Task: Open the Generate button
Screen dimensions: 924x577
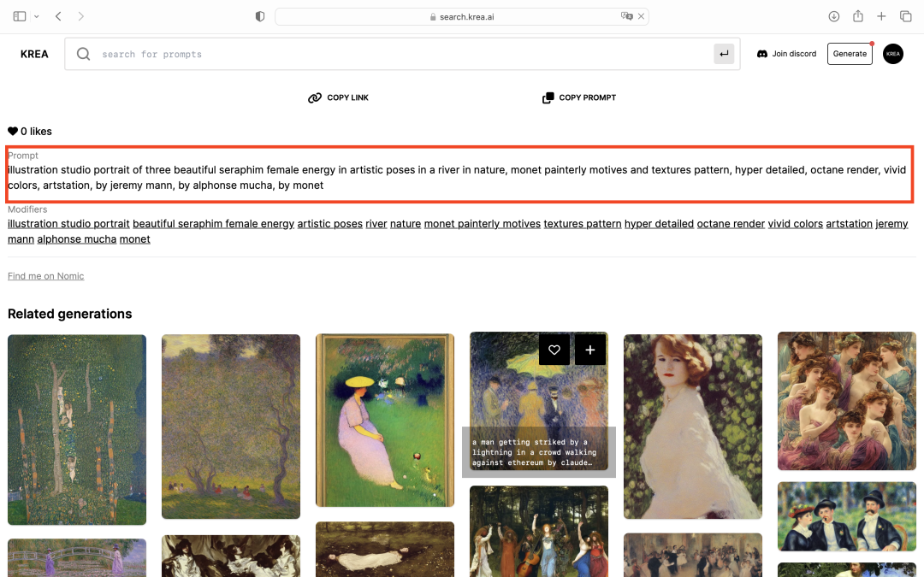Action: (x=850, y=54)
